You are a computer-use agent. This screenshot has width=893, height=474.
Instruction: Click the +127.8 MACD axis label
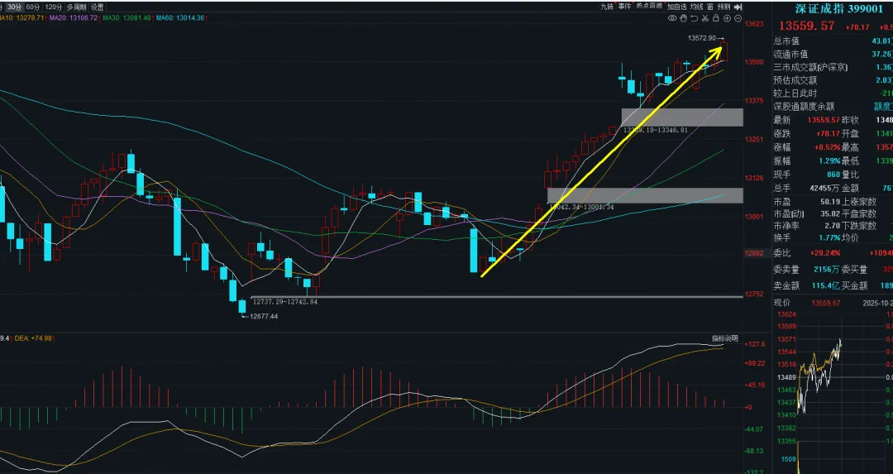[x=755, y=344]
